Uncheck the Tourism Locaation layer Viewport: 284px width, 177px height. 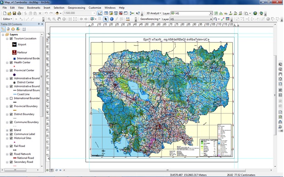pos(11,39)
